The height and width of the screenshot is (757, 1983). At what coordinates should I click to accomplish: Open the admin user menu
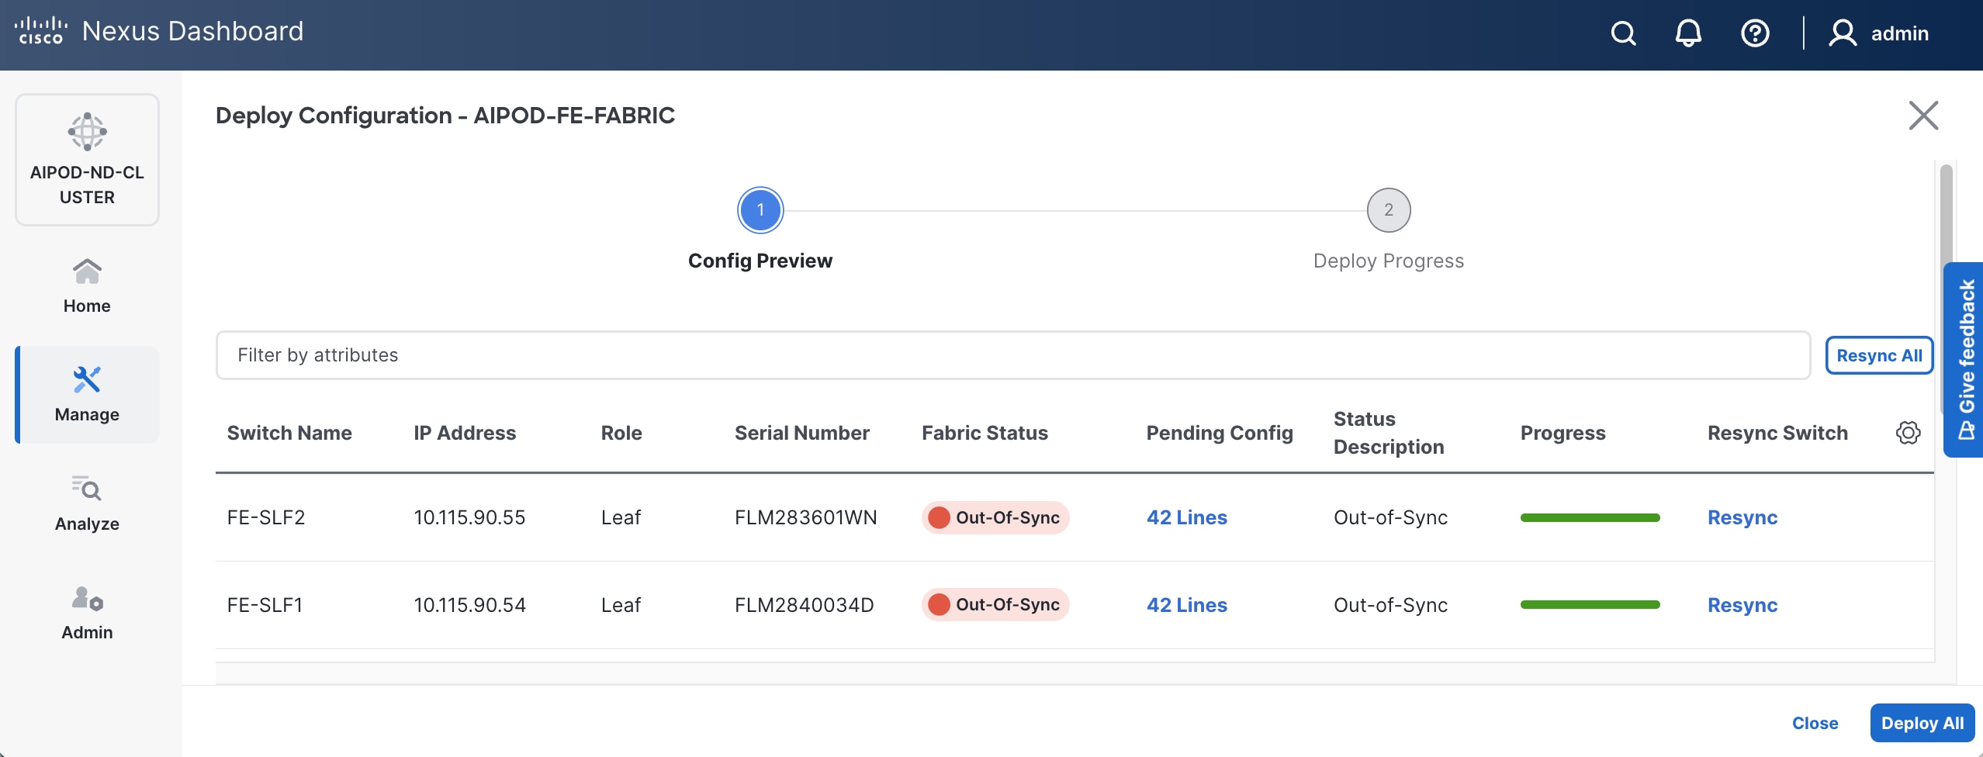(x=1879, y=33)
